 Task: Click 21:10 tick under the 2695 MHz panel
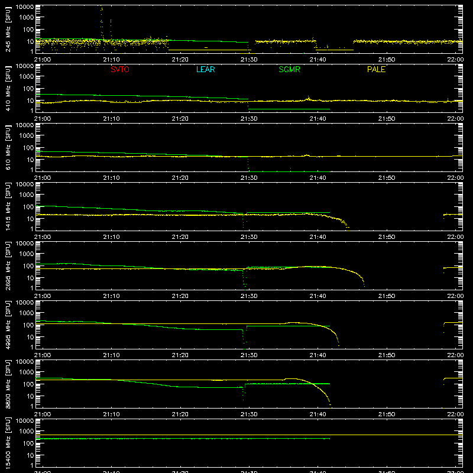pyautogui.click(x=111, y=296)
